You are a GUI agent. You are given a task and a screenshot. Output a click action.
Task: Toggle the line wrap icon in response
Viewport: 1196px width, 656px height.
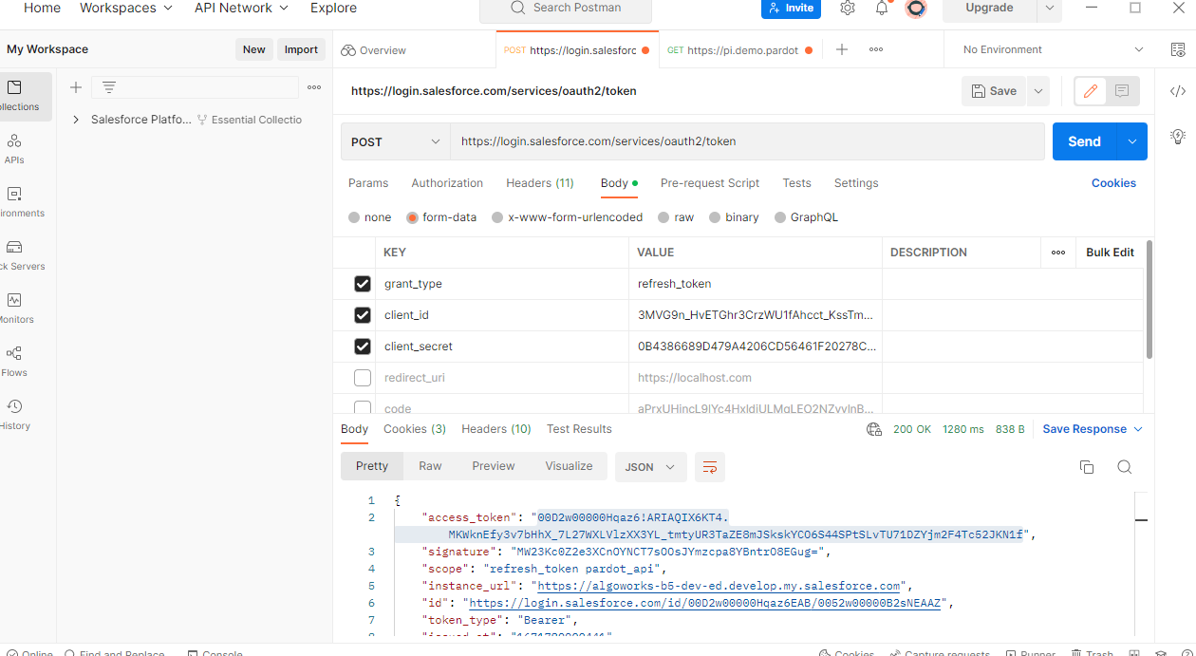click(709, 467)
